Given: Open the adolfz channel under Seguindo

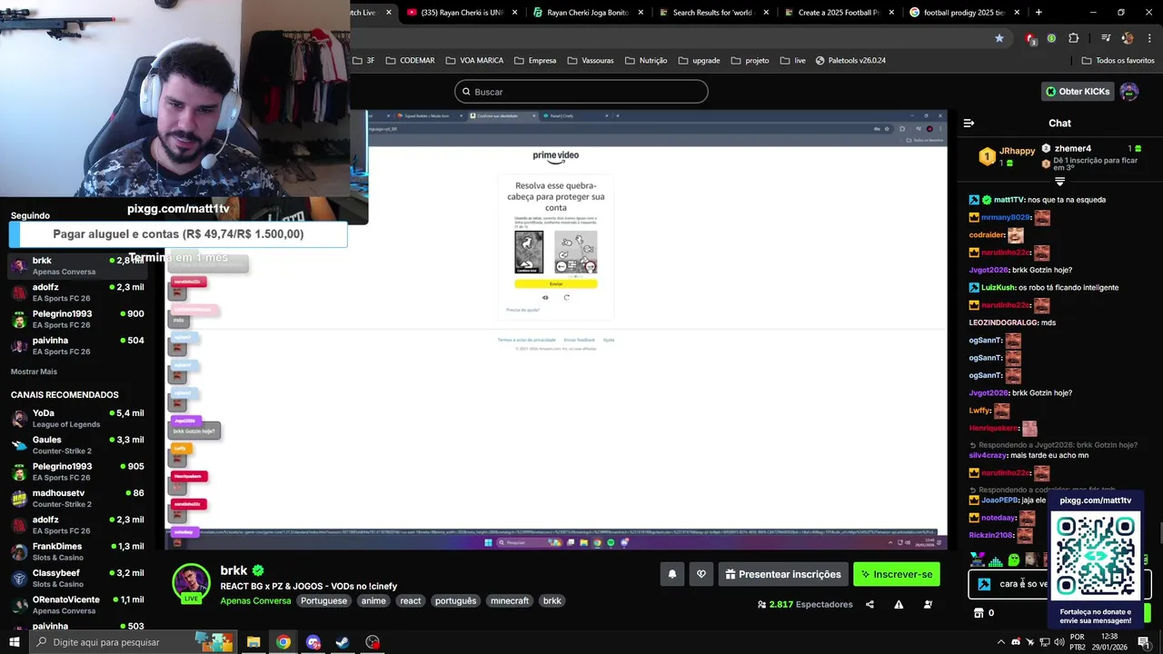Looking at the screenshot, I should 77,292.
